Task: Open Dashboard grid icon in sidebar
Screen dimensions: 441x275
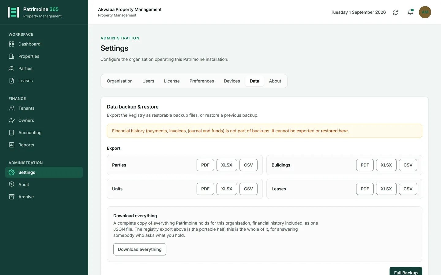Action: point(12,44)
